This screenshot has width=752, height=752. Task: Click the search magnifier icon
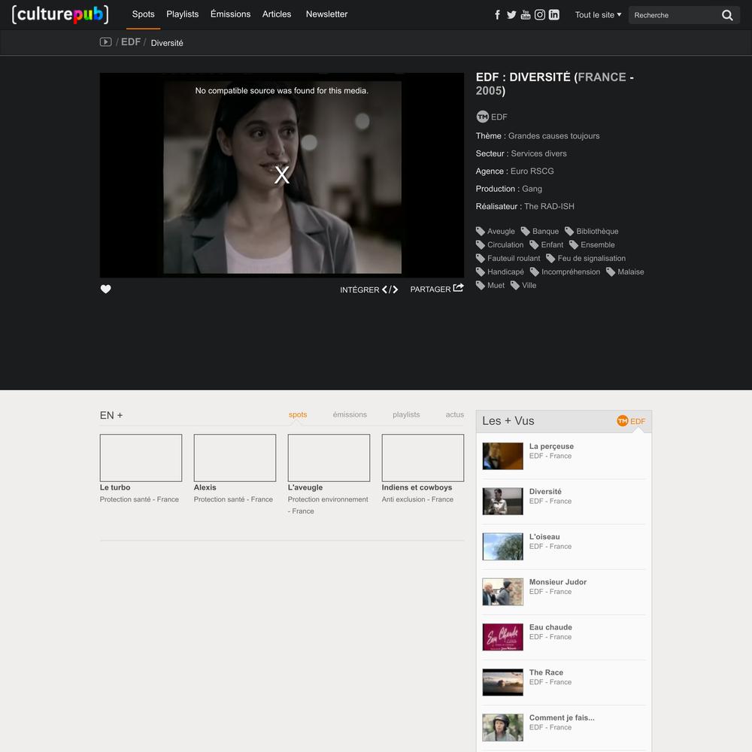coord(727,15)
